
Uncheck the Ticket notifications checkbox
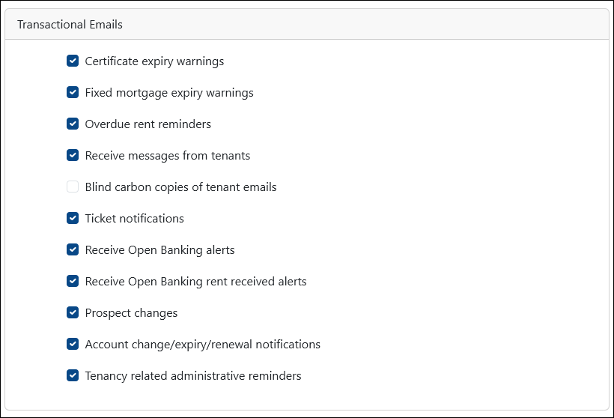pyautogui.click(x=73, y=218)
